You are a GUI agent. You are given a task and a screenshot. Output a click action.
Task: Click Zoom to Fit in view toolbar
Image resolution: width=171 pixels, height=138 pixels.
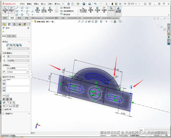pos(79,22)
